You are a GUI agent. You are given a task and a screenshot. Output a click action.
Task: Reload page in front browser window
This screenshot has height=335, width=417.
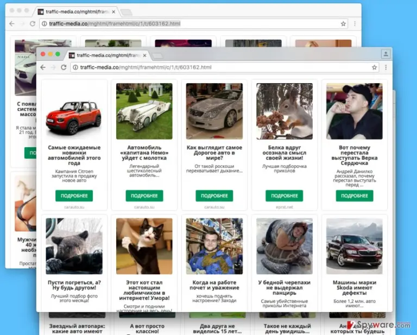coord(64,67)
